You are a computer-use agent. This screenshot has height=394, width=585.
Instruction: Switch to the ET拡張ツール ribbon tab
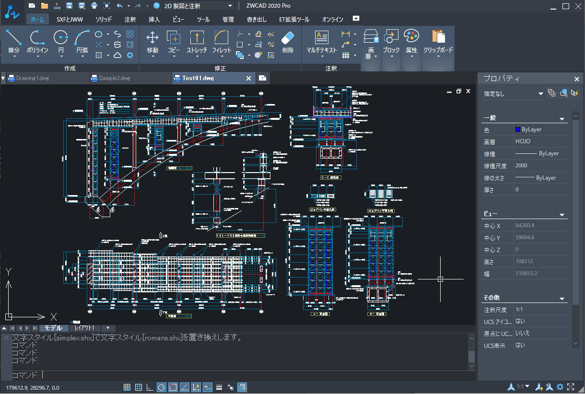point(294,20)
